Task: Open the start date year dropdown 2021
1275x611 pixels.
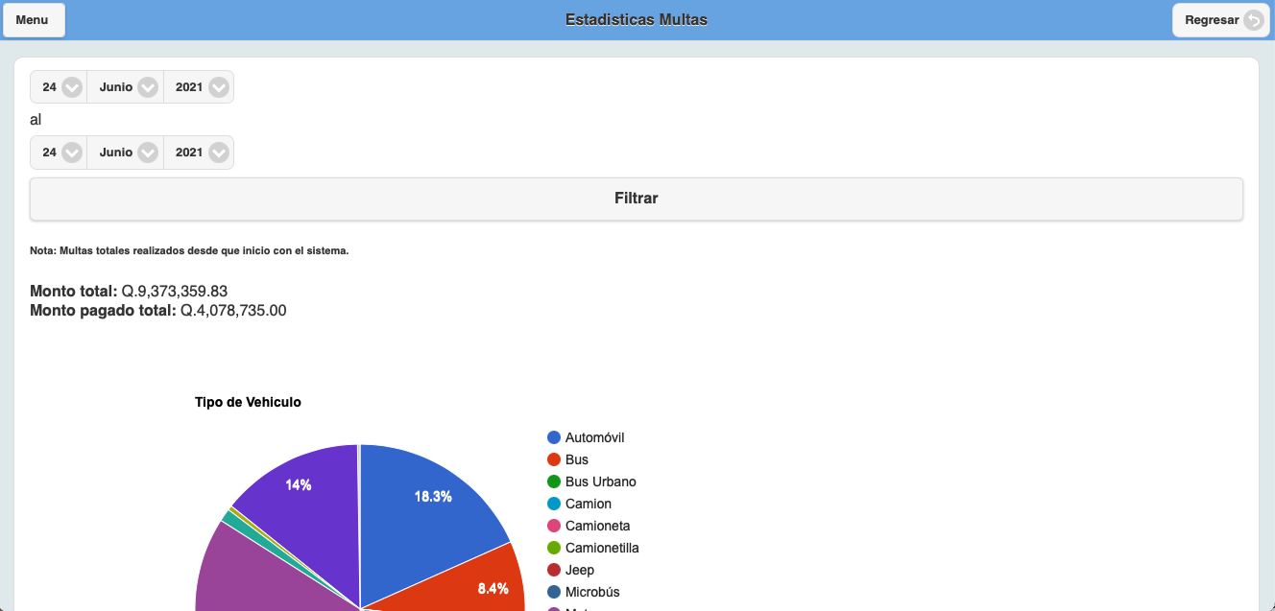Action: pyautogui.click(x=199, y=87)
